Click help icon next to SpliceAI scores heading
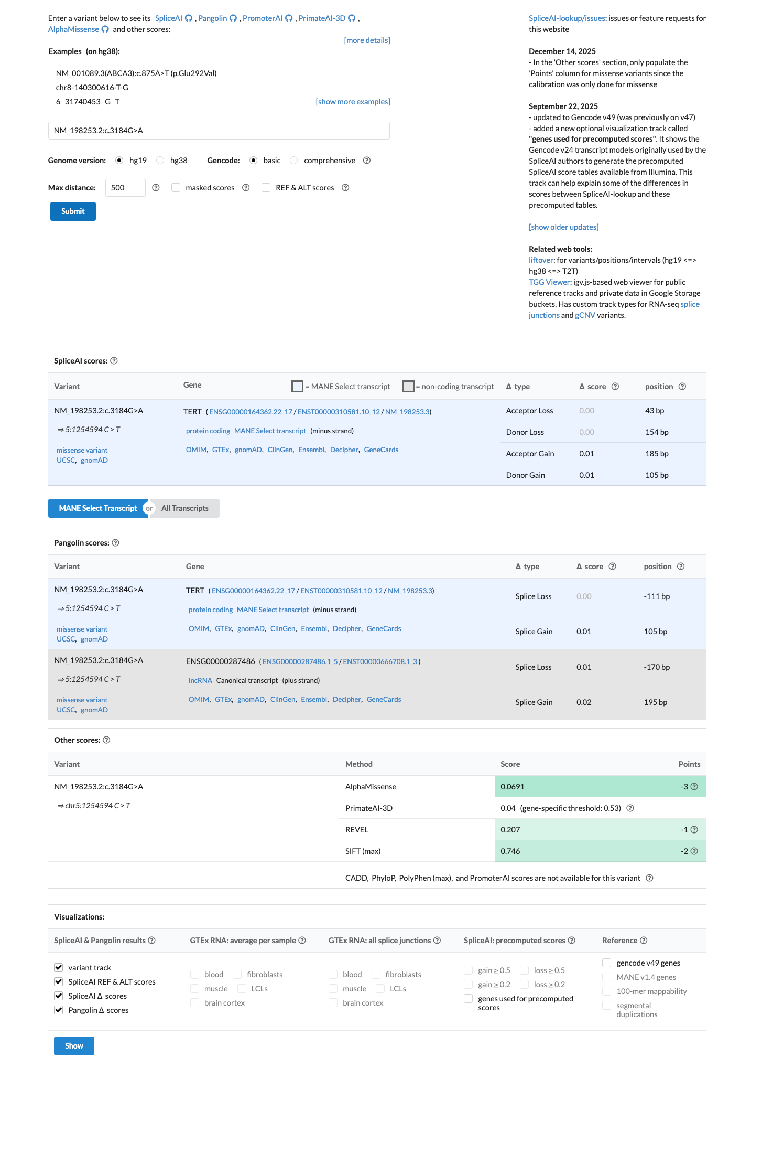This screenshot has width=762, height=1154. 114,361
